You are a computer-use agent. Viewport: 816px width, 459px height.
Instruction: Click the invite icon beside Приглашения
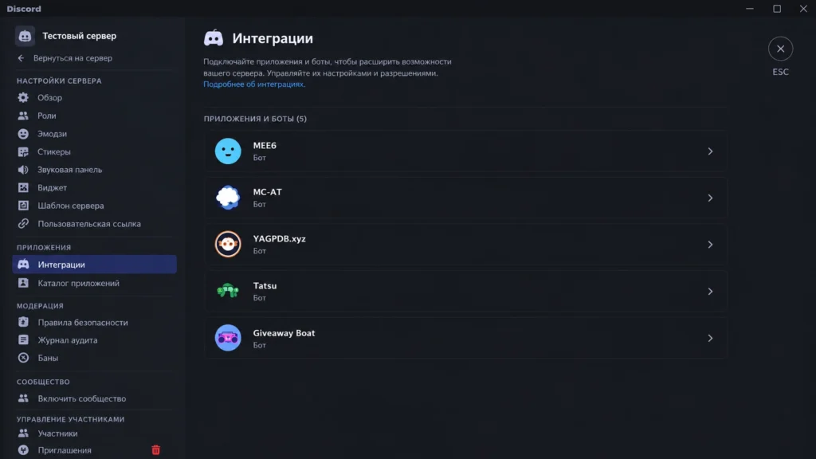[x=23, y=450]
